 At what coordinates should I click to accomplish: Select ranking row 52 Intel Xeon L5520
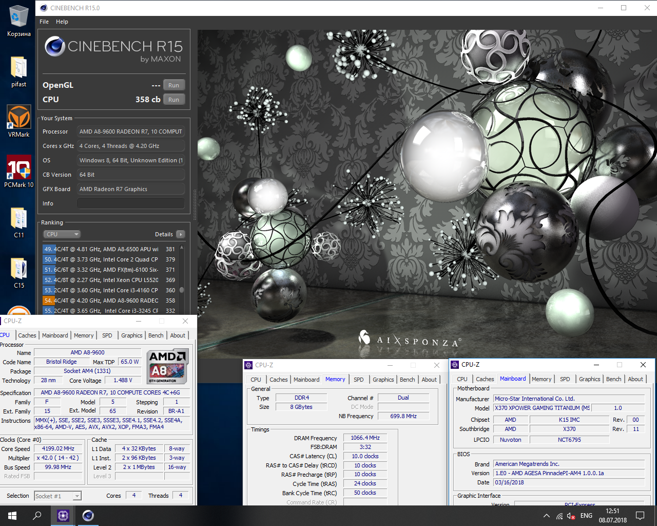(x=110, y=280)
